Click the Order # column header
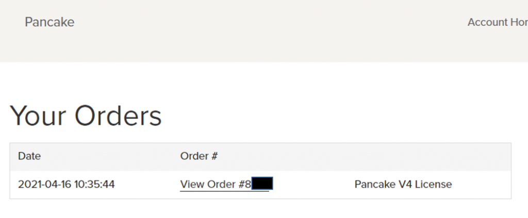 (x=199, y=156)
